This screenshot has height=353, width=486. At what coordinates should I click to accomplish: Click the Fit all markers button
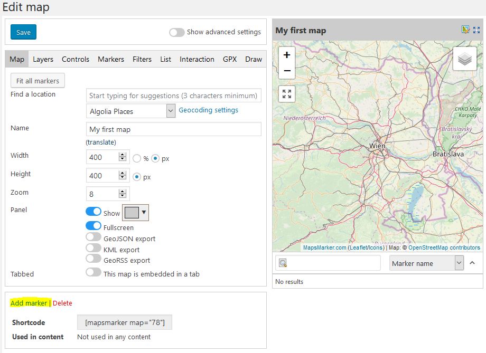pos(38,81)
